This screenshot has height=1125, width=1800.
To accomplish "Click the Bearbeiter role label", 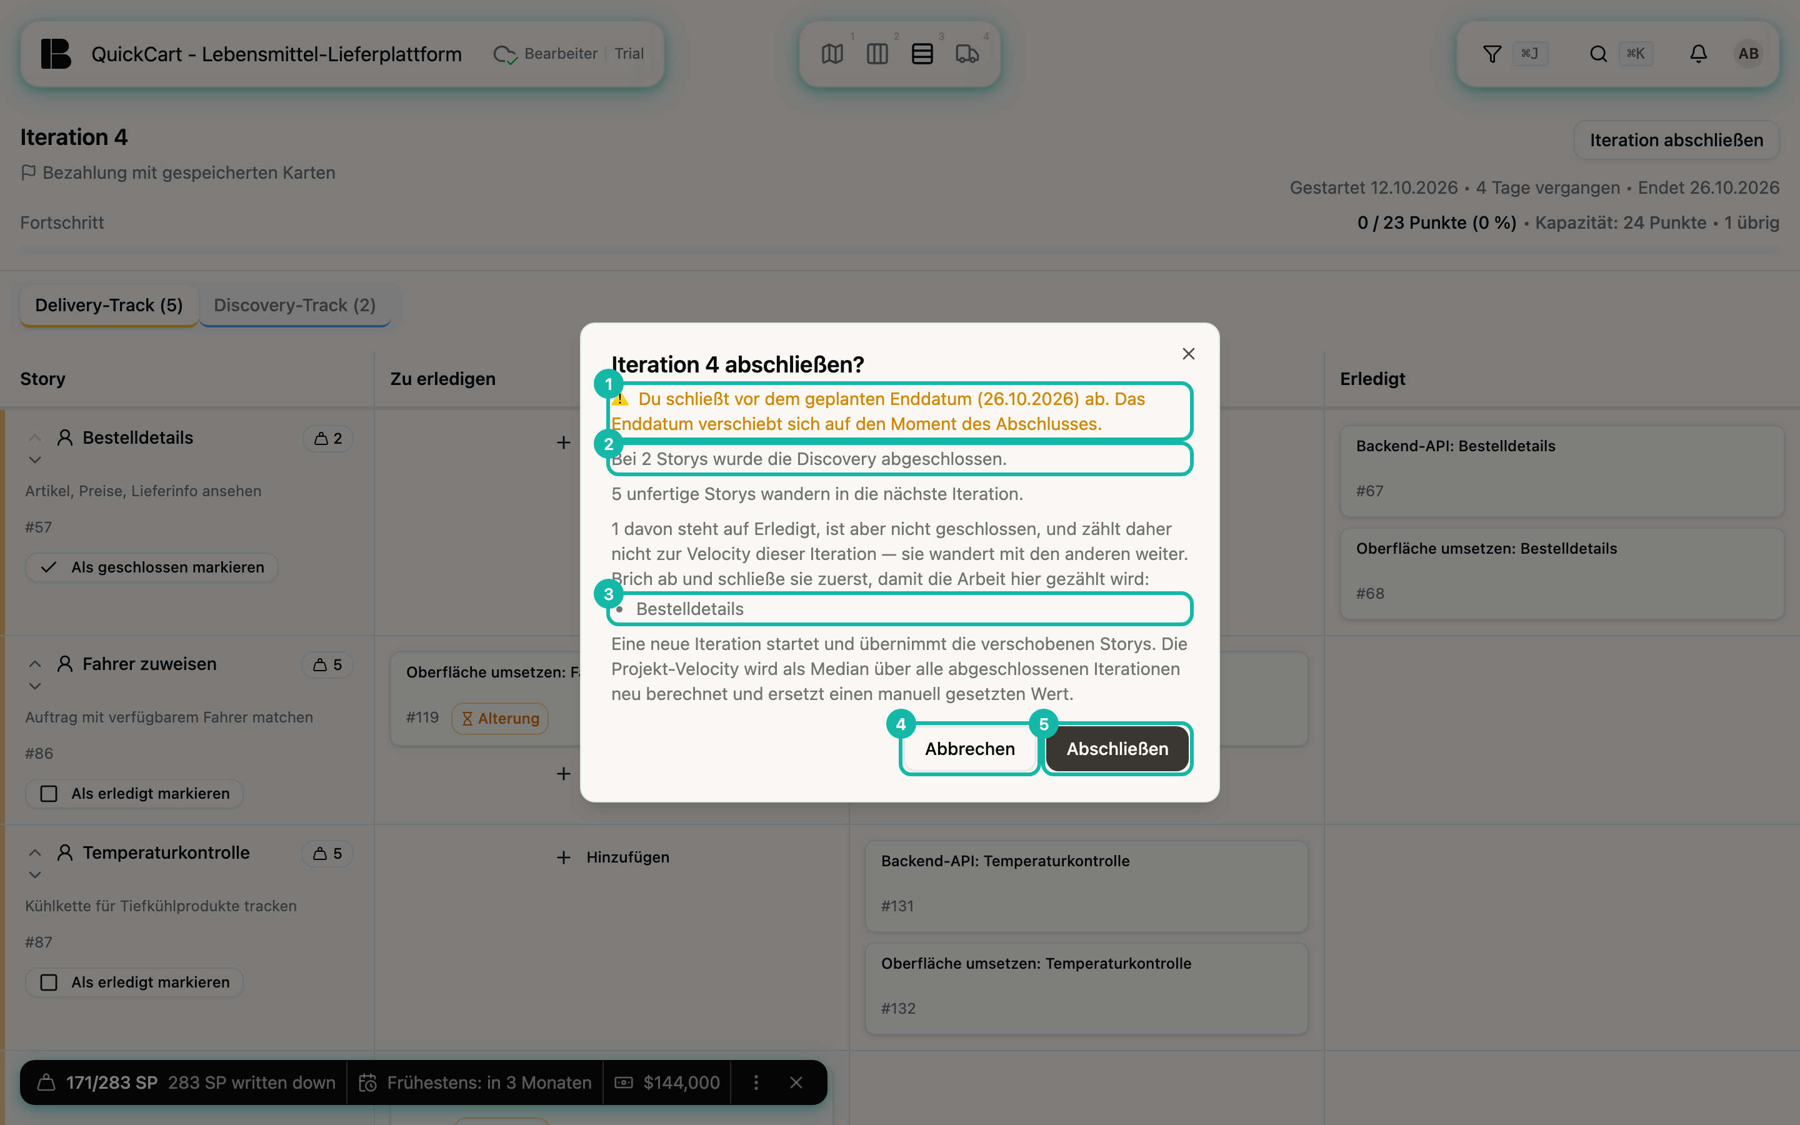I will coord(561,54).
